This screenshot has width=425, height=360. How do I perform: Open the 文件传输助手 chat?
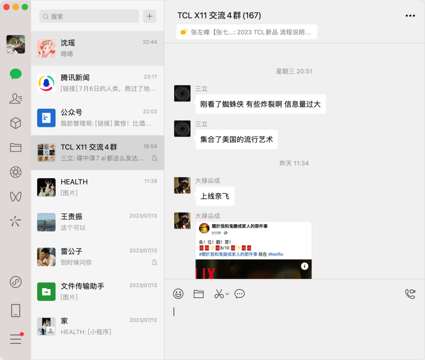97,291
